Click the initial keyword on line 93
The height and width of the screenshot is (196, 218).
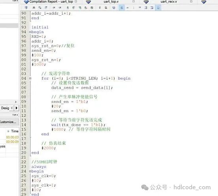coord(40,27)
